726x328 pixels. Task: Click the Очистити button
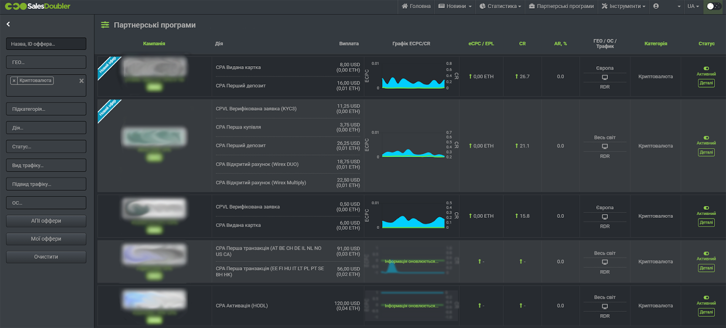point(46,257)
